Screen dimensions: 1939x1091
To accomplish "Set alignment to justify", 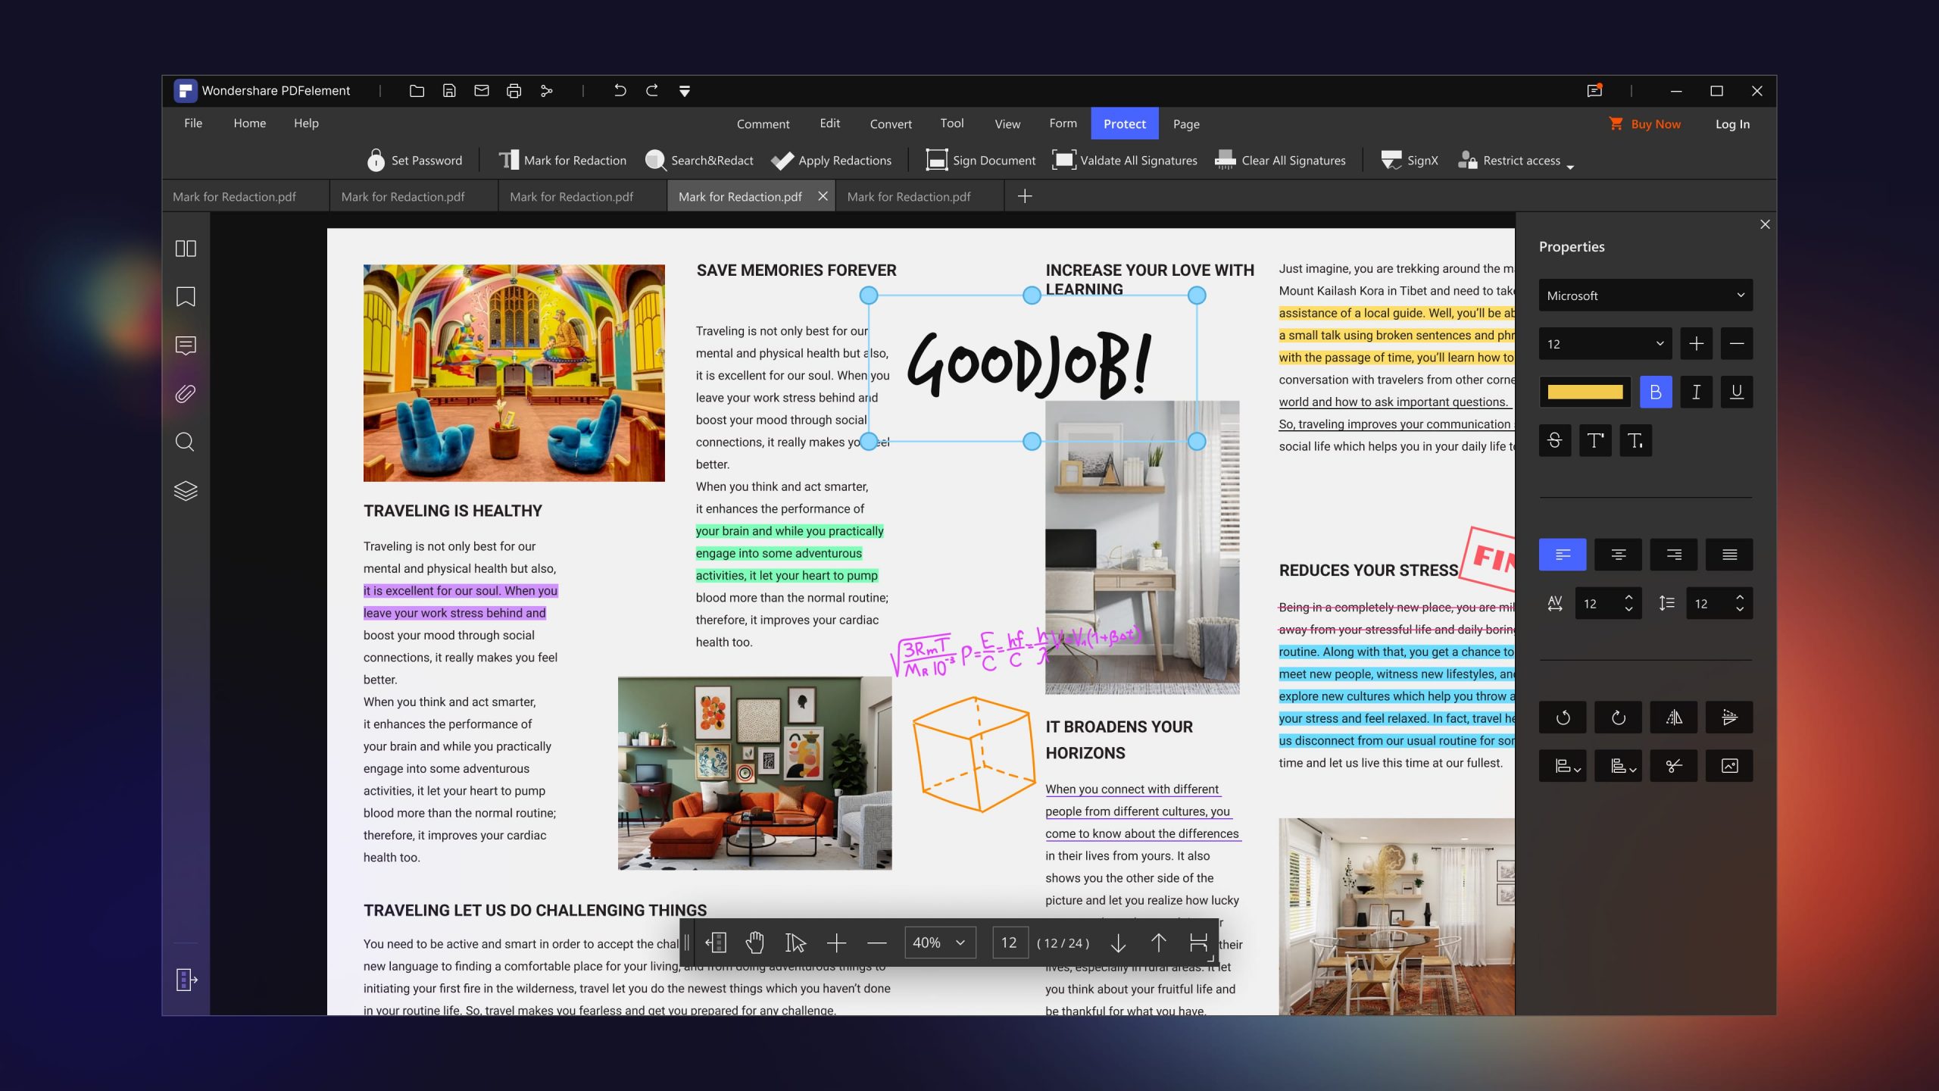I will [x=1729, y=555].
